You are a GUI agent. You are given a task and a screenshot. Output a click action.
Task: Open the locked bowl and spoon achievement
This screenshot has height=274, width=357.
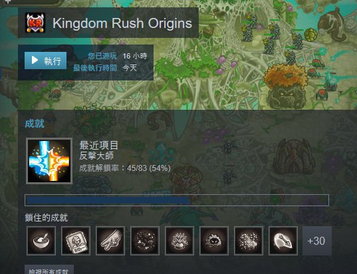[x=41, y=241]
